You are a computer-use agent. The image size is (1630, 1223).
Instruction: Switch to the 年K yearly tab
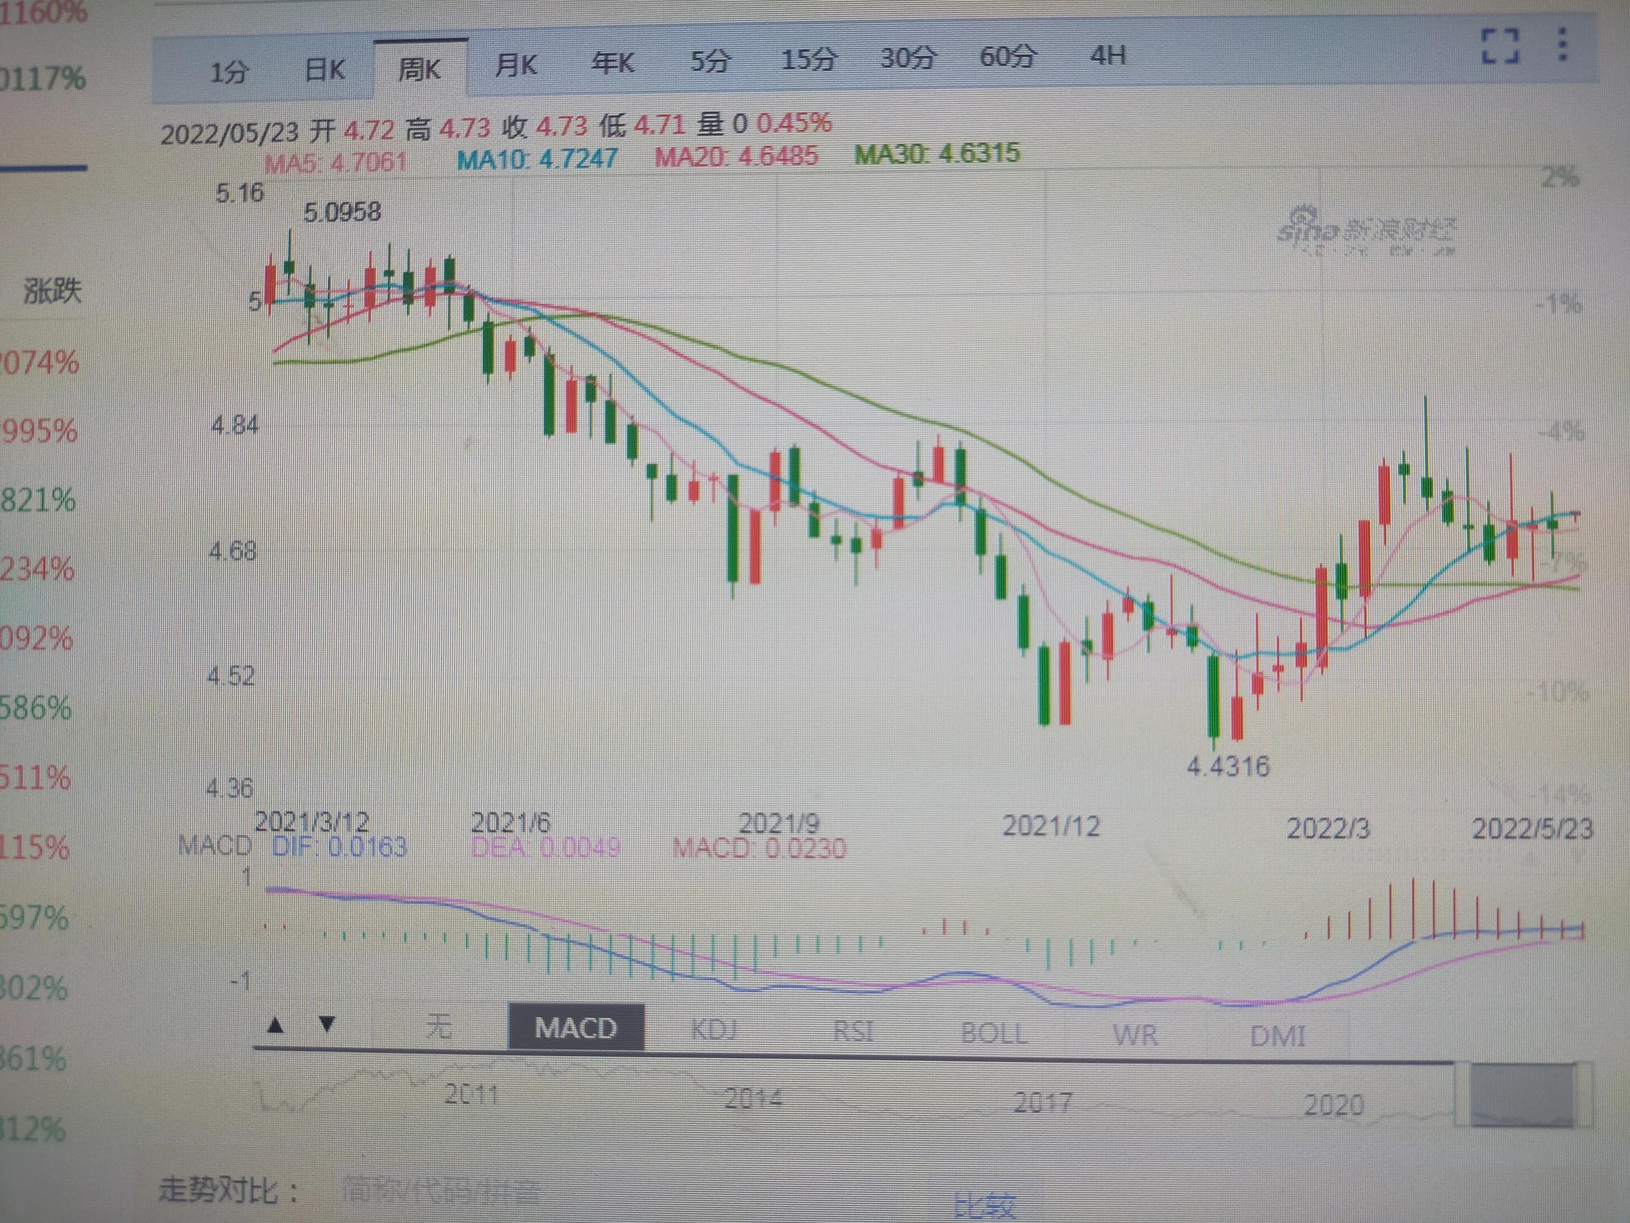tap(612, 64)
